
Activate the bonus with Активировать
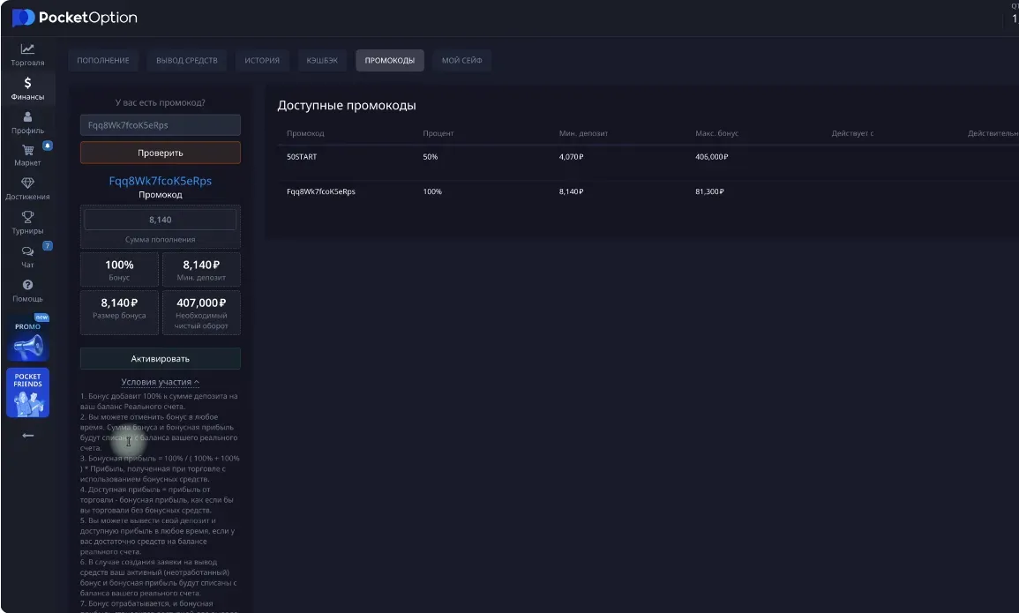(160, 358)
